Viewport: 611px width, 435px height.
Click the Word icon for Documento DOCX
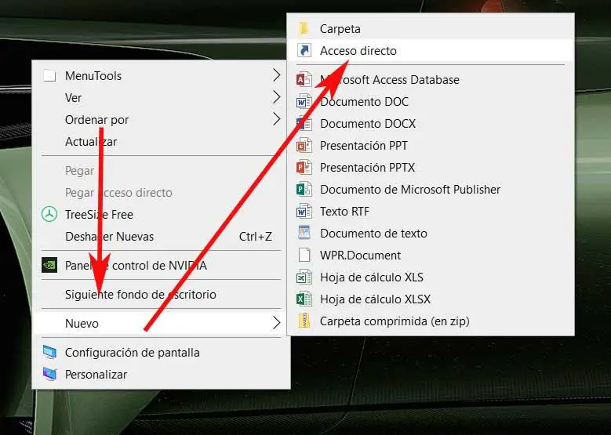click(304, 124)
